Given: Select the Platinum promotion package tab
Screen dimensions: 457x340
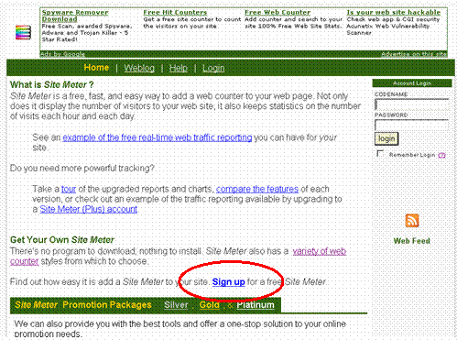Looking at the screenshot, I should point(256,305).
